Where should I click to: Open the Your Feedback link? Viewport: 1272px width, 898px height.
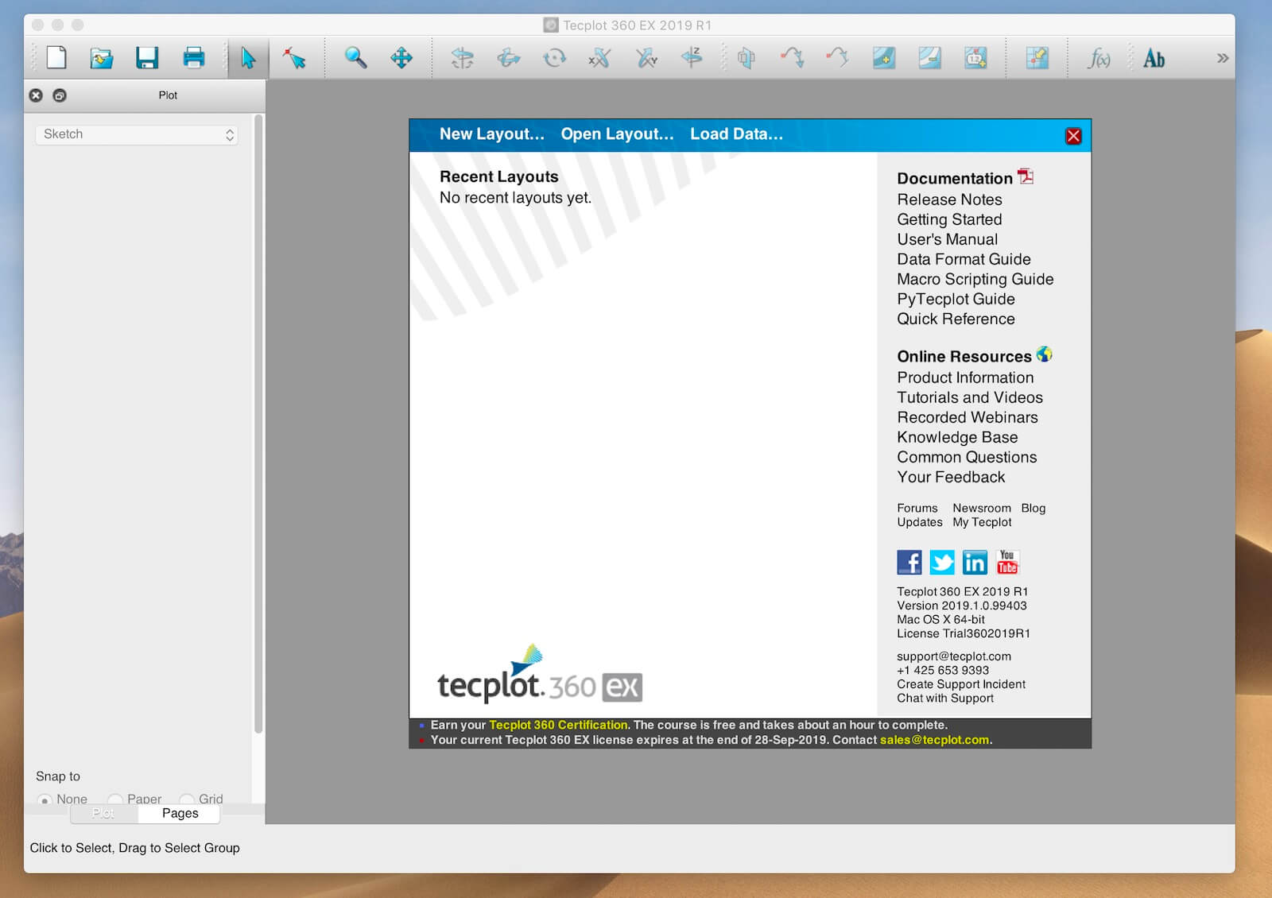[951, 477]
